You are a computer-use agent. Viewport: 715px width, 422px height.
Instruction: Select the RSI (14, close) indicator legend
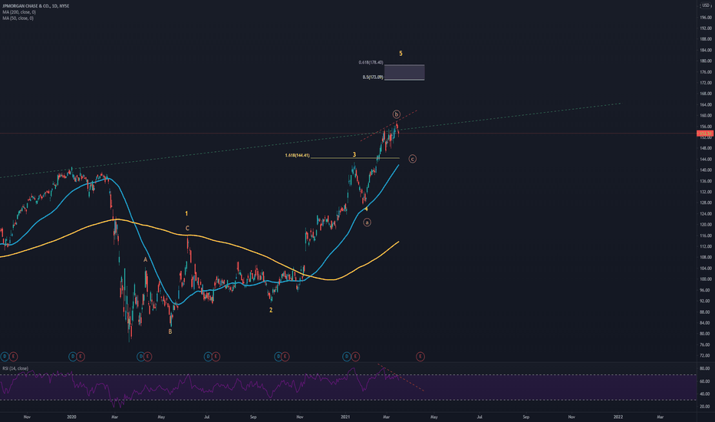pyautogui.click(x=15, y=368)
